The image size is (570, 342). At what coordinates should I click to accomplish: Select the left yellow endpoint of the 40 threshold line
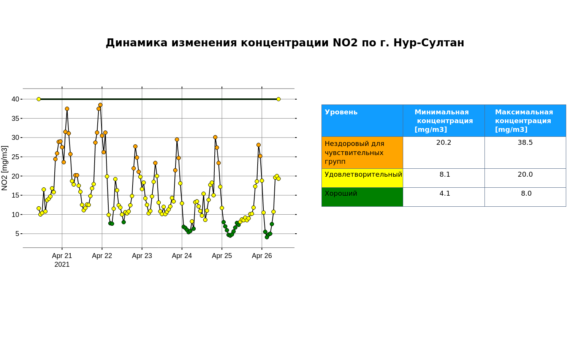point(39,99)
